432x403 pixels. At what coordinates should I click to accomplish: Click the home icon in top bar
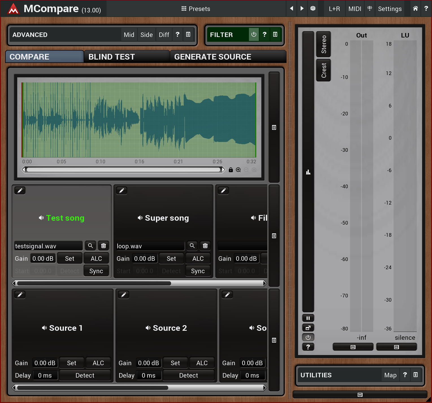[x=415, y=8]
